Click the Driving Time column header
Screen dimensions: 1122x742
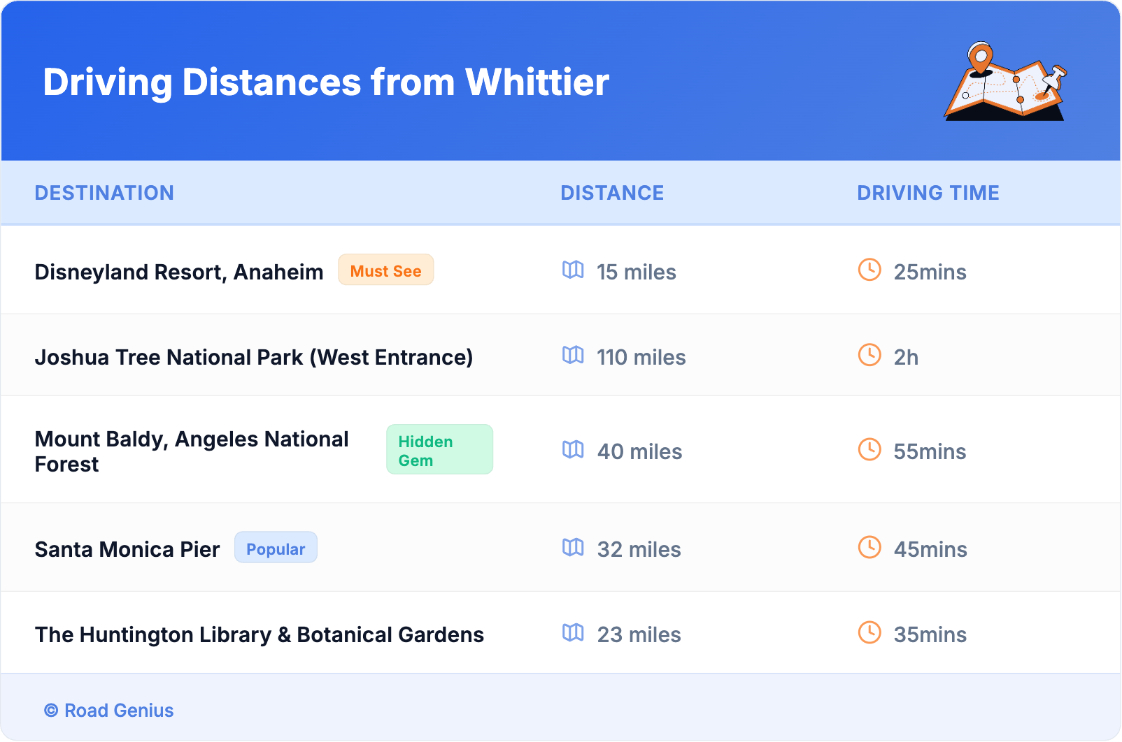tap(928, 193)
